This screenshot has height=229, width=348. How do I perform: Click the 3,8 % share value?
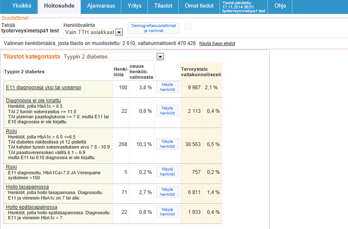(145, 88)
